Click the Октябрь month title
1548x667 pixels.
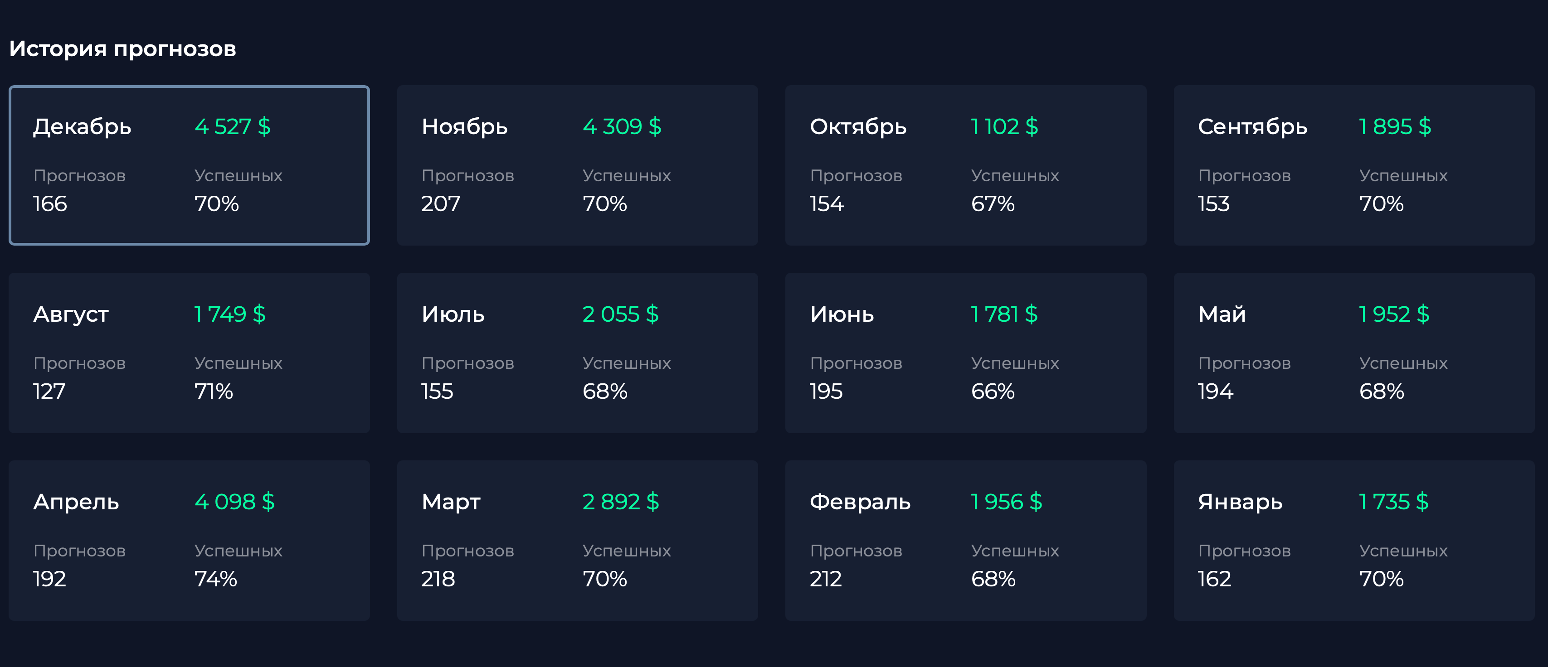[857, 127]
